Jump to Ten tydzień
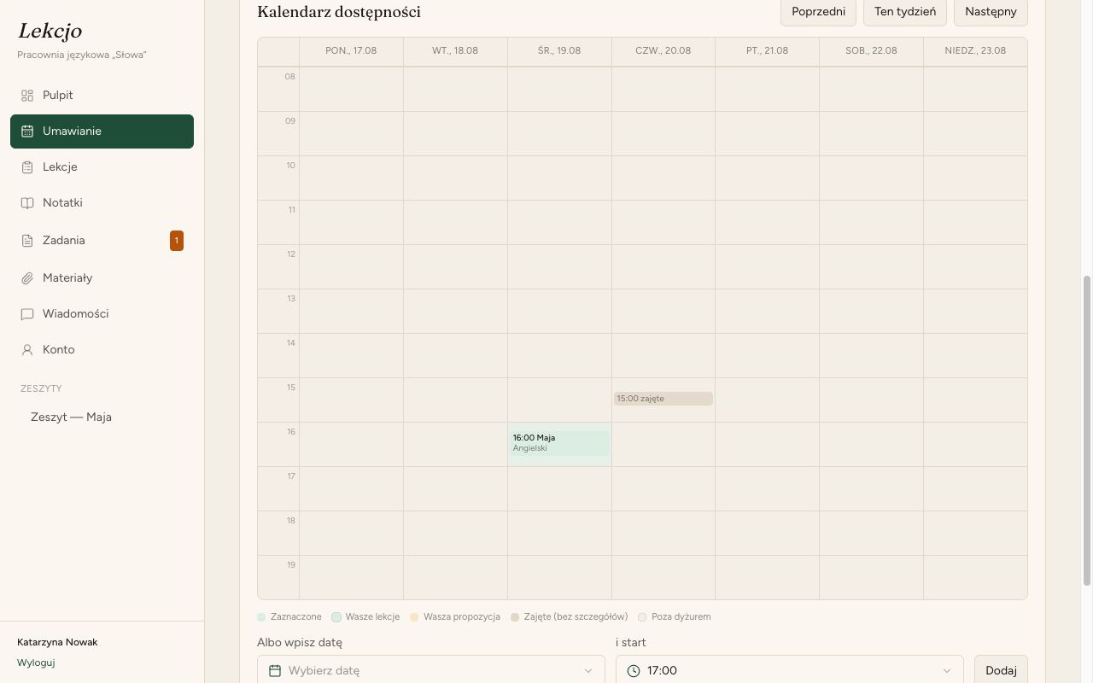 [905, 12]
